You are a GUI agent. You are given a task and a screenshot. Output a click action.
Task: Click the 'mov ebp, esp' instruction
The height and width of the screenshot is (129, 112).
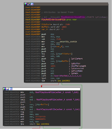(51, 37)
